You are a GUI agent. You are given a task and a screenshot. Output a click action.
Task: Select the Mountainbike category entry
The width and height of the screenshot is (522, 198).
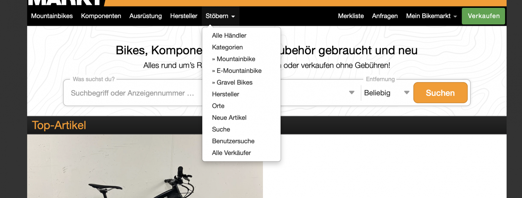236,59
